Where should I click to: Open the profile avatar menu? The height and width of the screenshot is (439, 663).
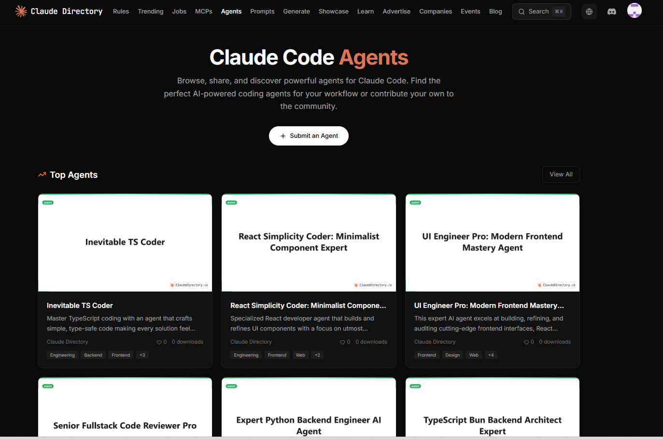[x=635, y=10]
